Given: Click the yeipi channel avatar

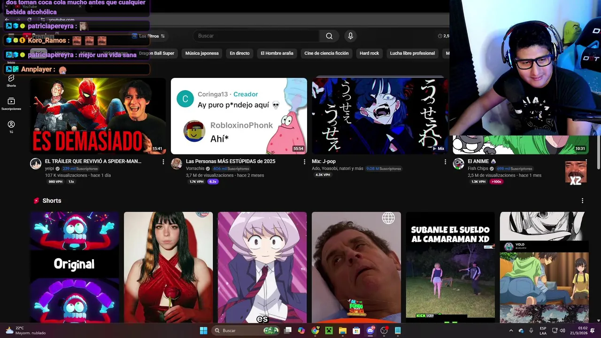Looking at the screenshot, I should pyautogui.click(x=36, y=163).
